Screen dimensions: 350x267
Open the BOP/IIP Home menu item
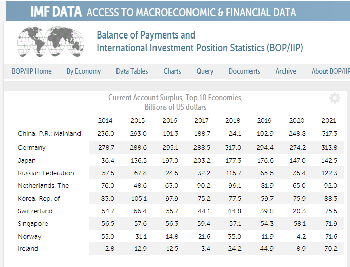(31, 71)
